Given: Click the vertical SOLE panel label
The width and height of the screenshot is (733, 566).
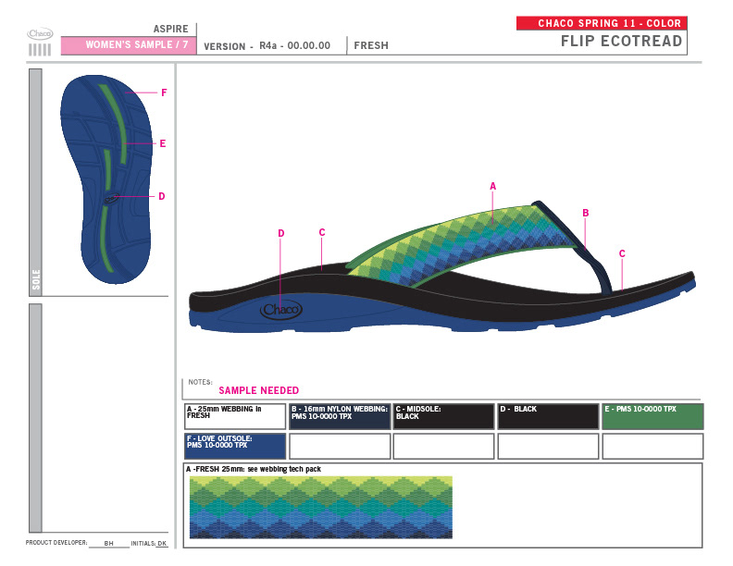Looking at the screenshot, I should (36, 279).
